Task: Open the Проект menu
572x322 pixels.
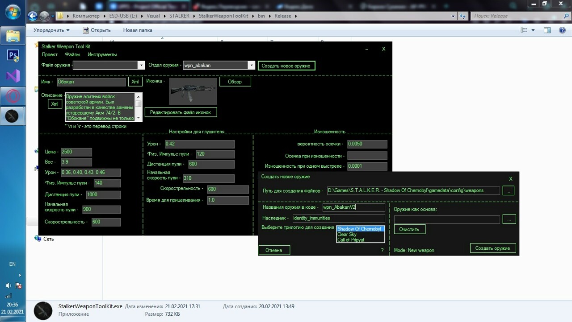Action: [x=50, y=54]
